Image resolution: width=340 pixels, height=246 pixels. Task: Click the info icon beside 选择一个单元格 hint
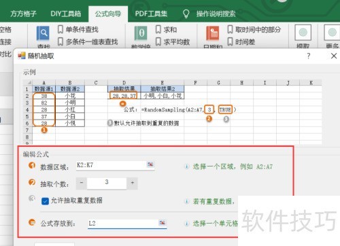coord(186,224)
